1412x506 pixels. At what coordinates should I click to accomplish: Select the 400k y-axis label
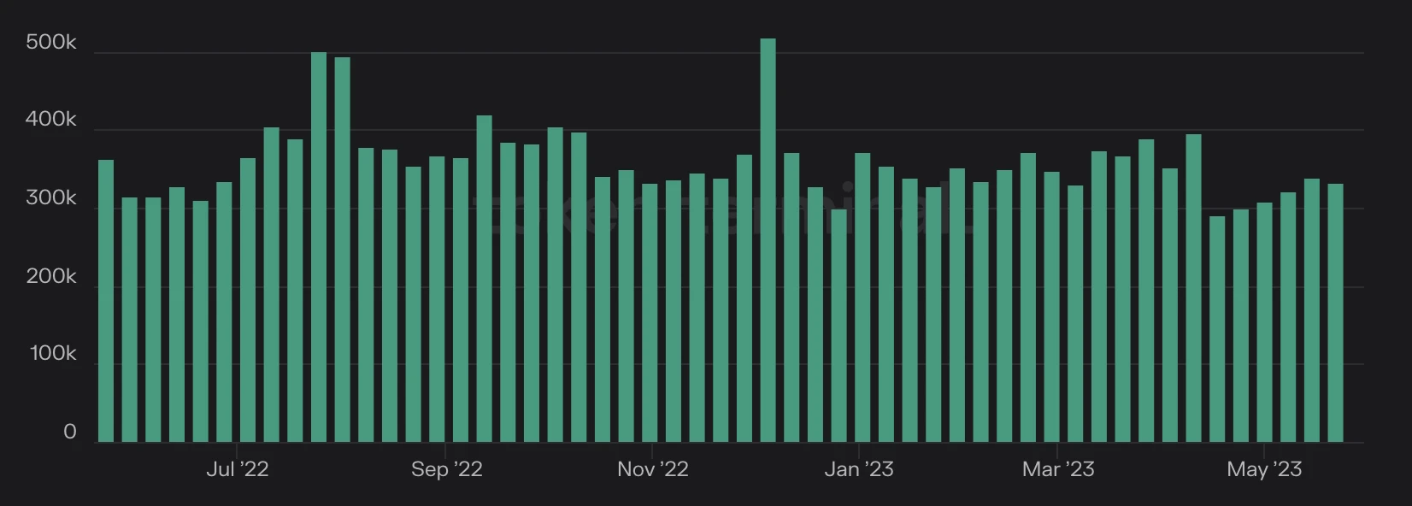pyautogui.click(x=51, y=120)
